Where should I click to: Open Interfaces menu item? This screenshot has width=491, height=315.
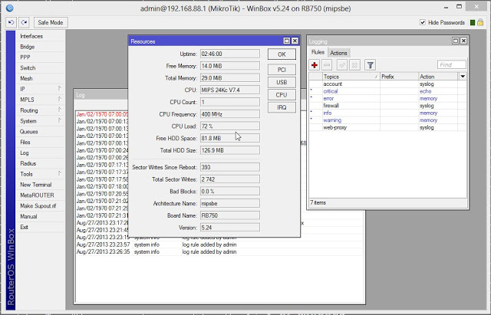point(40,36)
